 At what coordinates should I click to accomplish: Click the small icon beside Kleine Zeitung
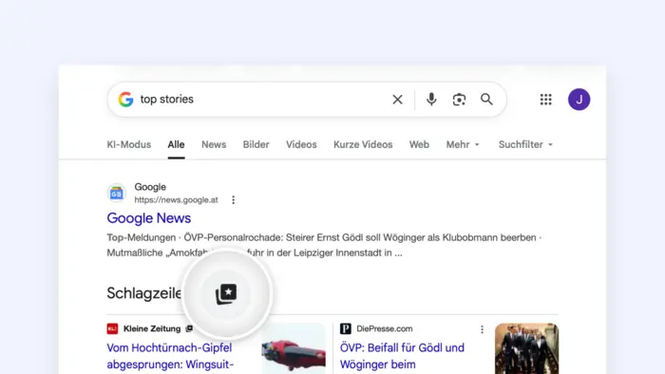pyautogui.click(x=189, y=328)
